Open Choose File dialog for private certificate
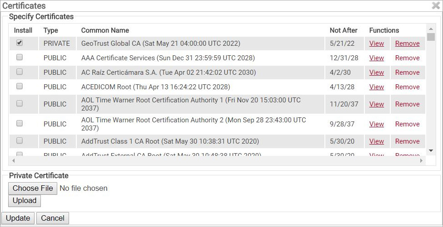Screen dimensions: 443x227 33,188
